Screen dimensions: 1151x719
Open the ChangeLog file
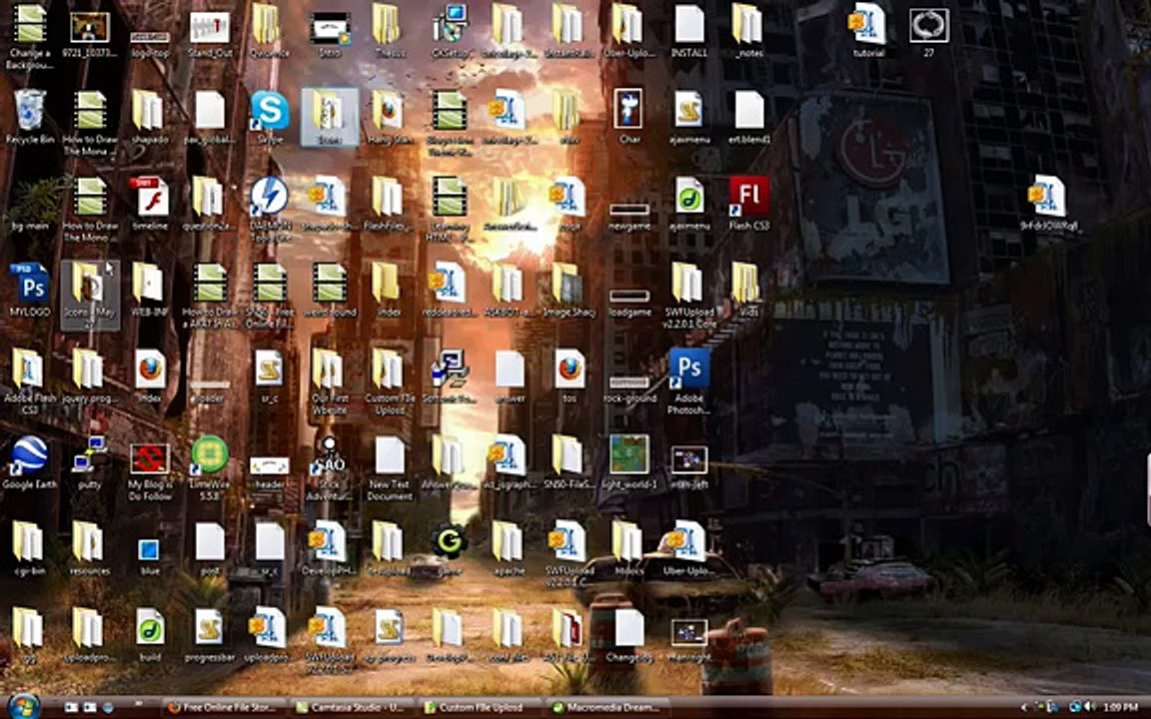click(629, 635)
